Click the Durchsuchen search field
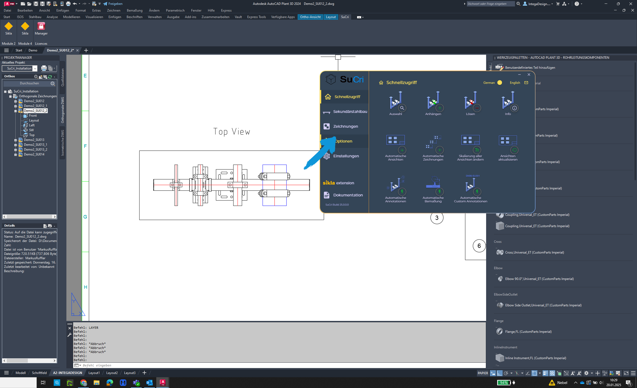Viewport: 637px width, 388px height. point(29,84)
